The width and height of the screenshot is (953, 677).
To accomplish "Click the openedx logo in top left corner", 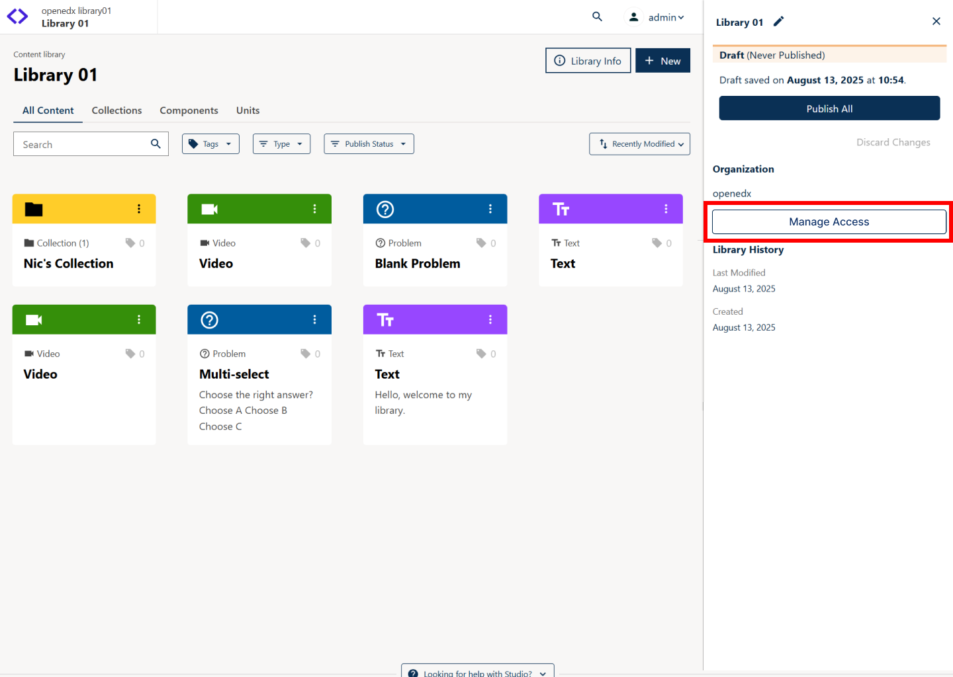I will (17, 17).
